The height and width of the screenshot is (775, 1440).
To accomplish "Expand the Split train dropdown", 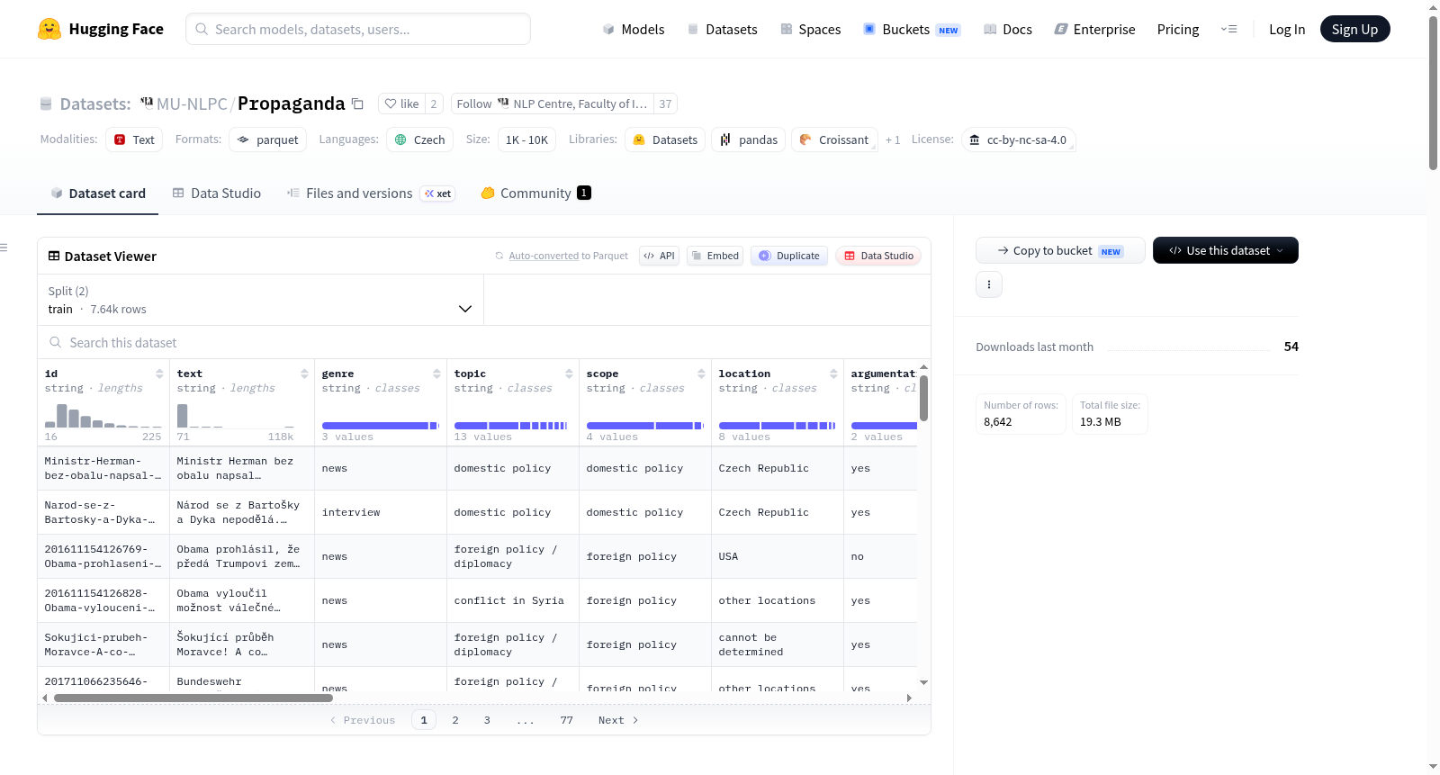I will point(260,300).
